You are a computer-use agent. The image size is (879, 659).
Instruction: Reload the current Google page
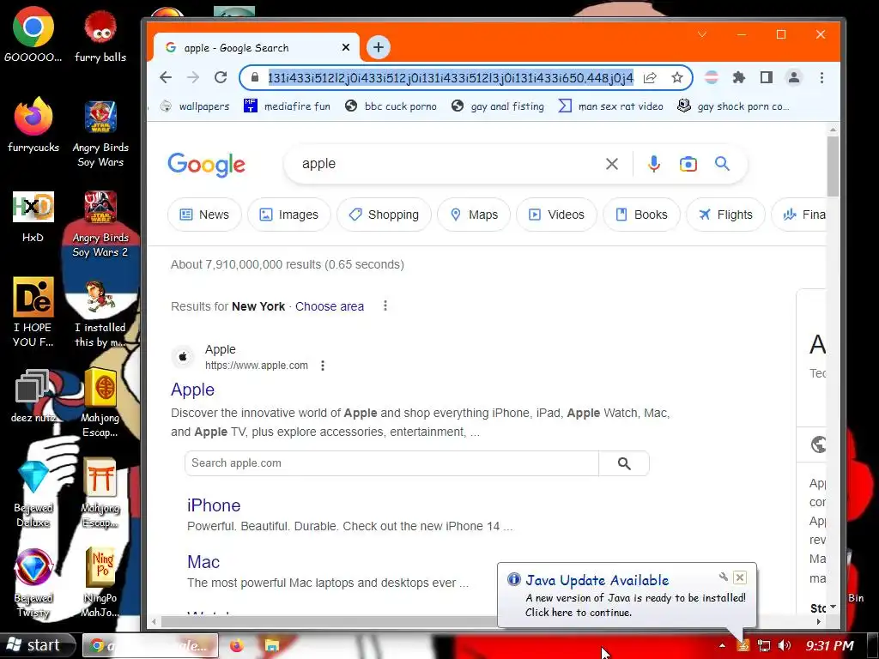coord(221,77)
